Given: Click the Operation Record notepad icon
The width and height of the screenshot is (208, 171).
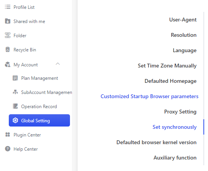Looking at the screenshot, I should coord(15,106).
